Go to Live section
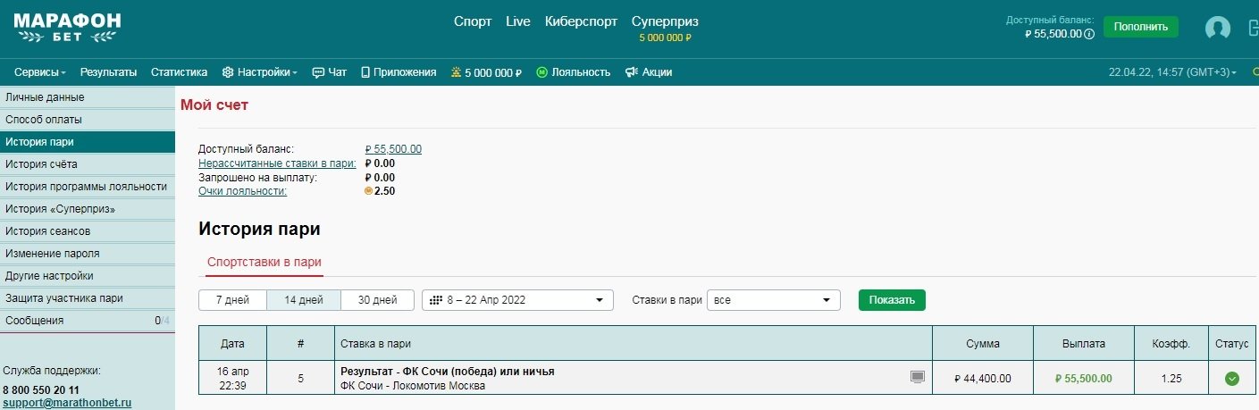This screenshot has height=410, width=1259. [x=517, y=21]
